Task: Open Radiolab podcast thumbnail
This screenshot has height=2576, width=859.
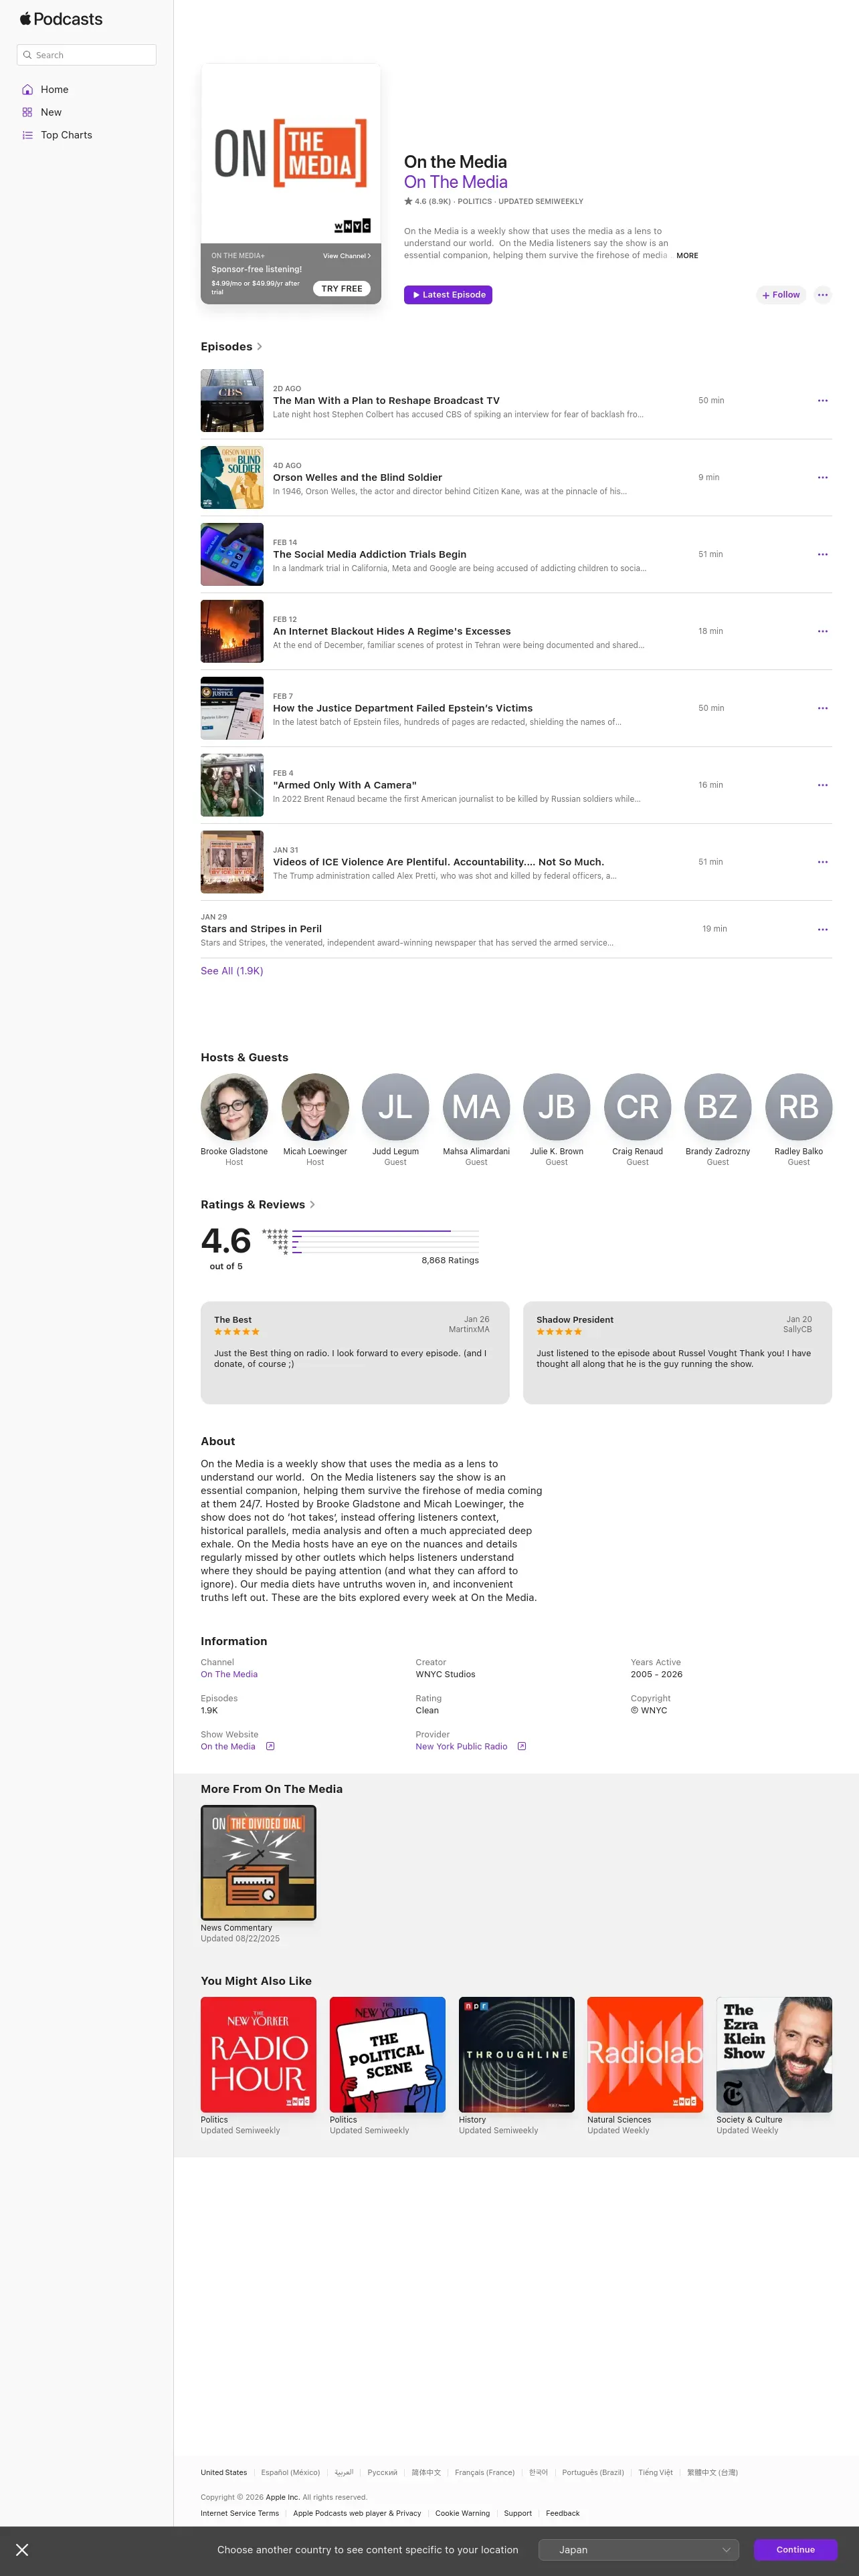Action: 645,2055
